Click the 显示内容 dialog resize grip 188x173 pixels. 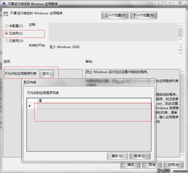[x=153, y=159]
